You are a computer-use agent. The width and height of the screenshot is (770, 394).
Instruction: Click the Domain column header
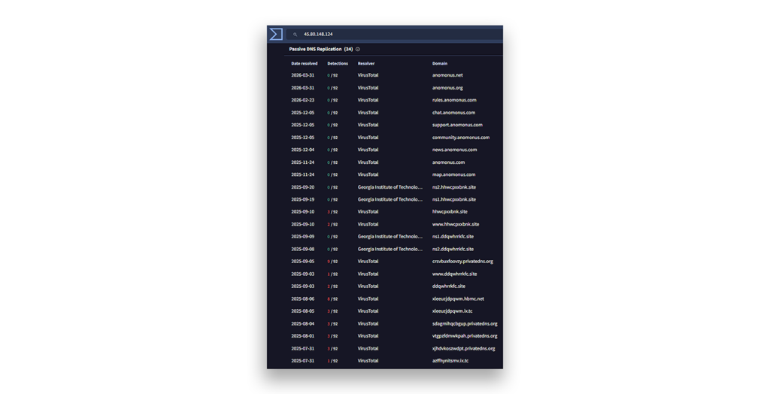[x=439, y=63]
